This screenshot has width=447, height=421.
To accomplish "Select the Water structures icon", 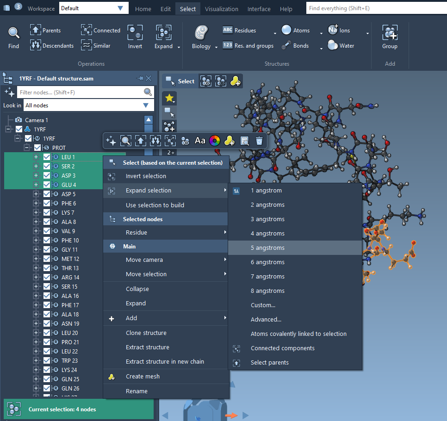I will pos(333,46).
